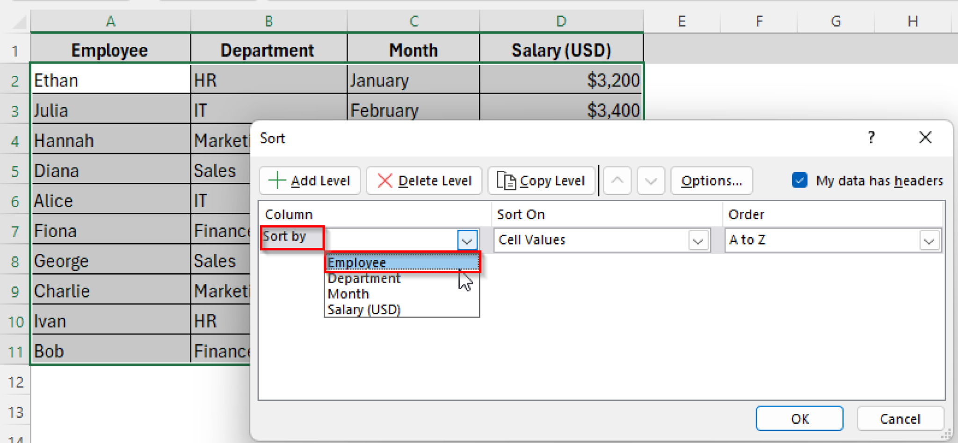Toggle the My data has headers checkbox
Viewport: 958px width, 443px height.
click(799, 180)
